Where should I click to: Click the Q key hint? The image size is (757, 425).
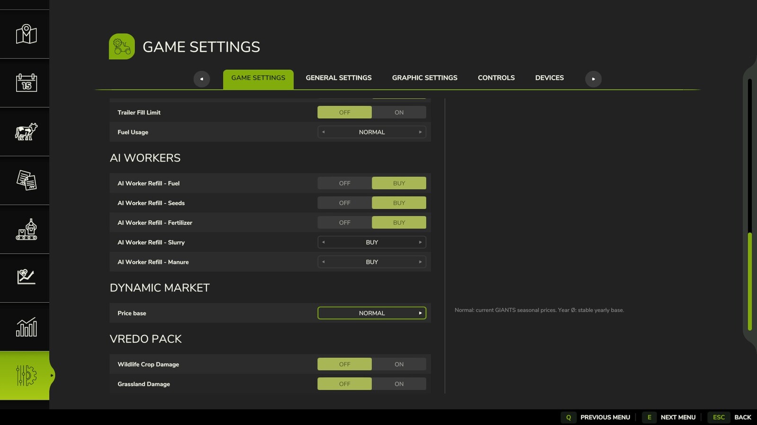point(568,417)
